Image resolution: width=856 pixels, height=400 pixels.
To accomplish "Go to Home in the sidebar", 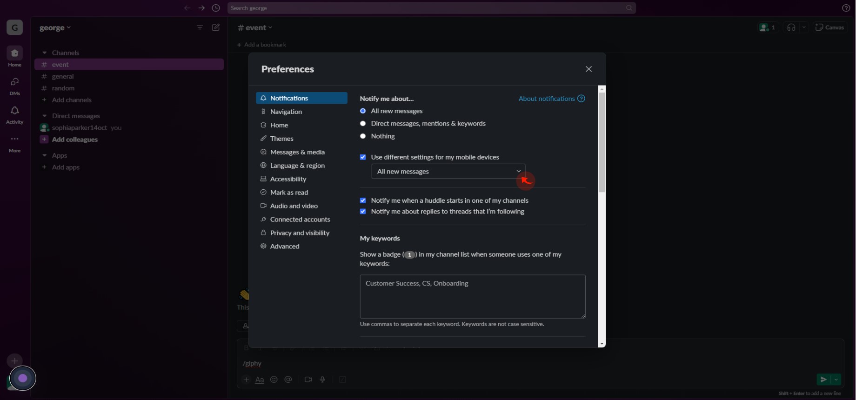I will [x=14, y=57].
